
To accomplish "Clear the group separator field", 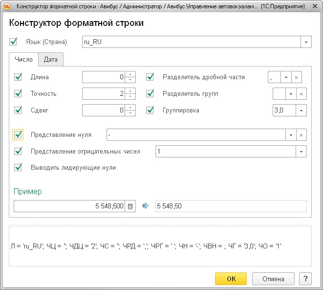I will [x=301, y=94].
